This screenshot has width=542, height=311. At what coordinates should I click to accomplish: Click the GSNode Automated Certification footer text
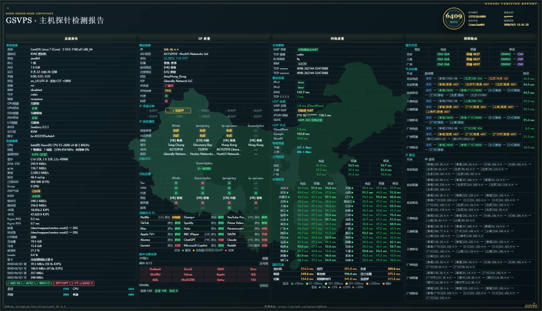pyautogui.click(x=36, y=306)
